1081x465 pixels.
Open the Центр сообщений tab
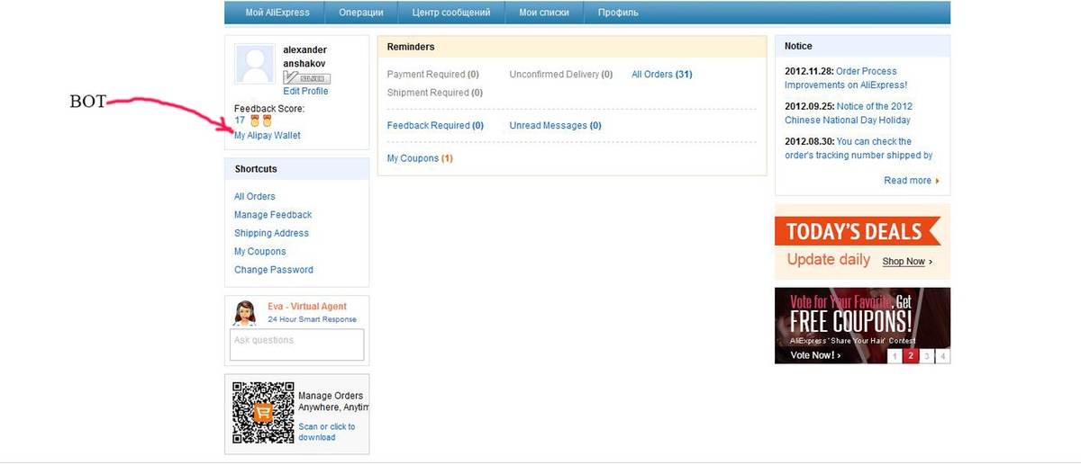[451, 13]
